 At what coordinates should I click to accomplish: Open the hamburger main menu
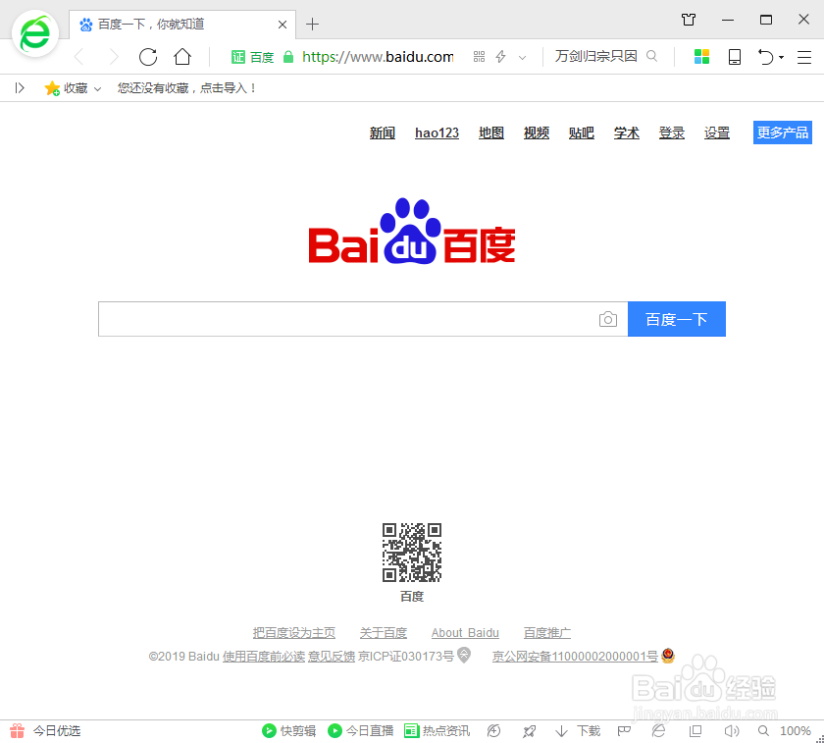pyautogui.click(x=806, y=56)
